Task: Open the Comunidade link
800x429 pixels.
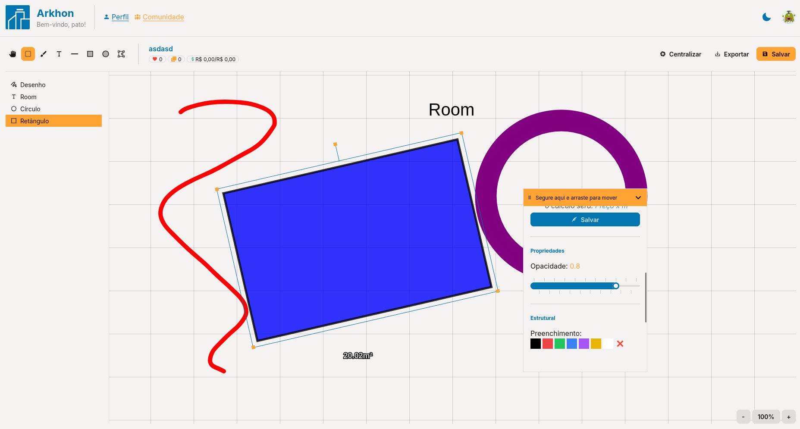Action: [x=163, y=17]
